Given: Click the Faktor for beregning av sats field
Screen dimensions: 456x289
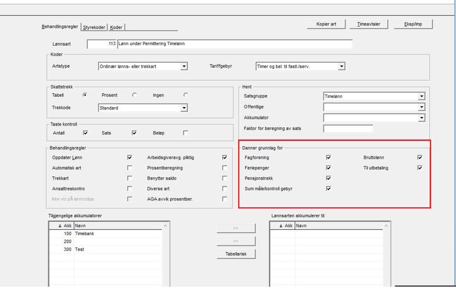Looking at the screenshot, I should pyautogui.click(x=348, y=129).
